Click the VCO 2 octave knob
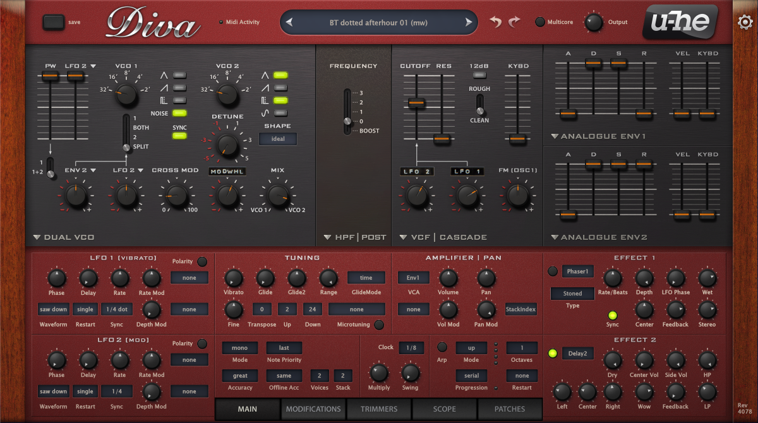 point(227,95)
